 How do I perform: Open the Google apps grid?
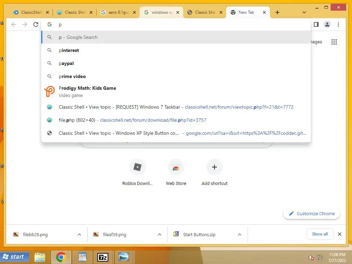tap(334, 42)
